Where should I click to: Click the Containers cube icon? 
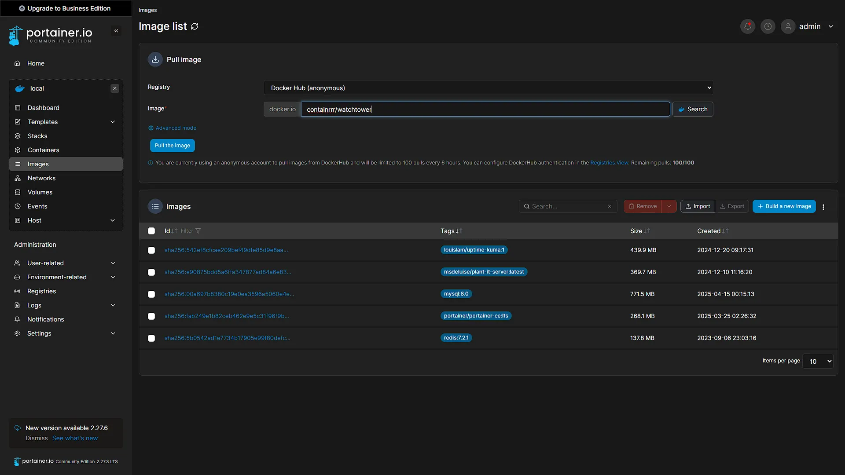click(18, 150)
